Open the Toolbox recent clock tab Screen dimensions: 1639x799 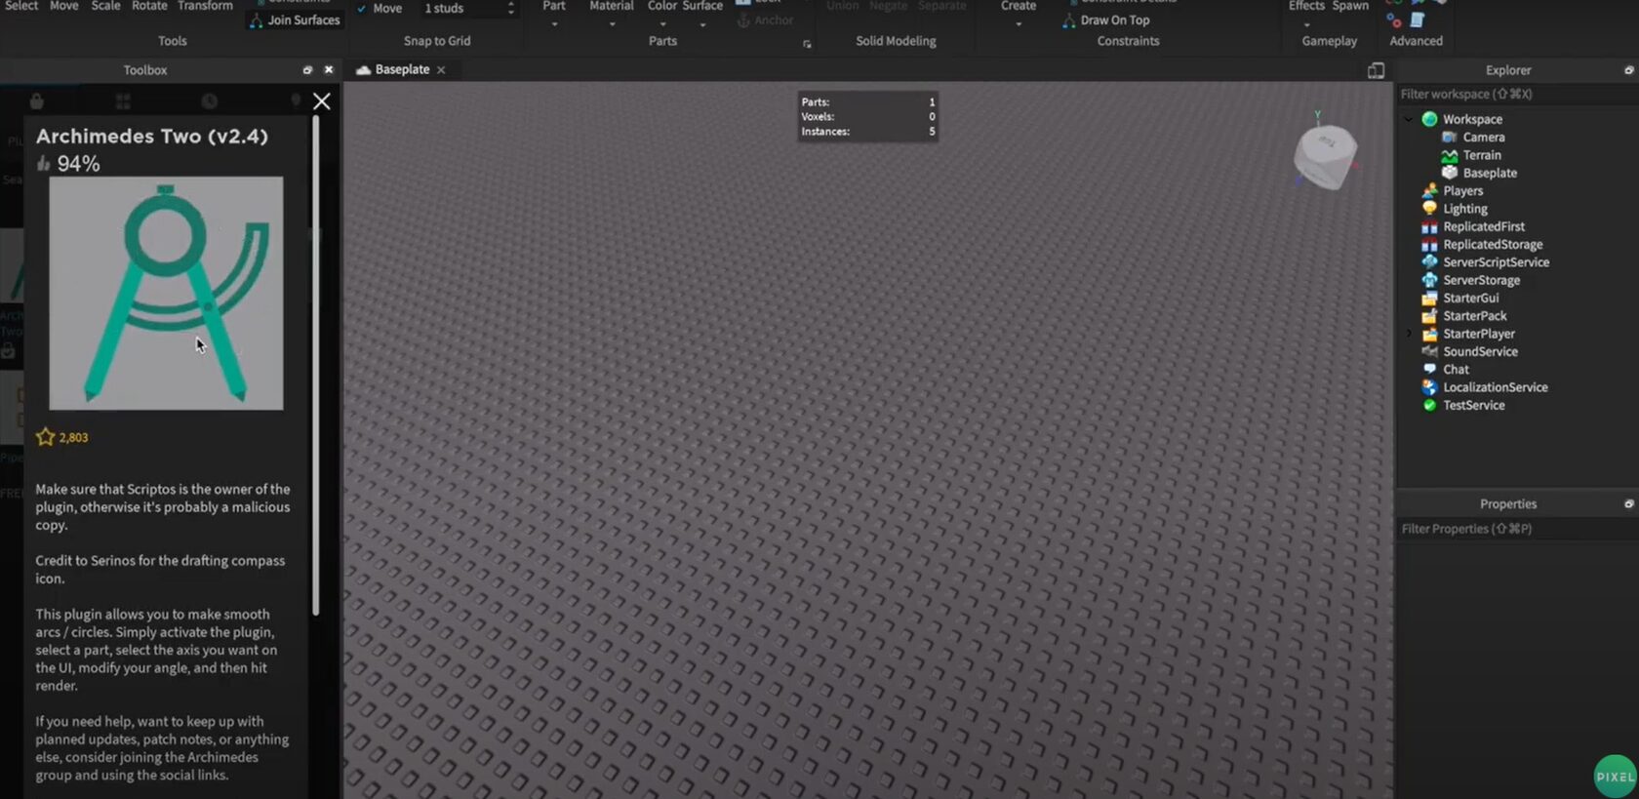coord(209,101)
